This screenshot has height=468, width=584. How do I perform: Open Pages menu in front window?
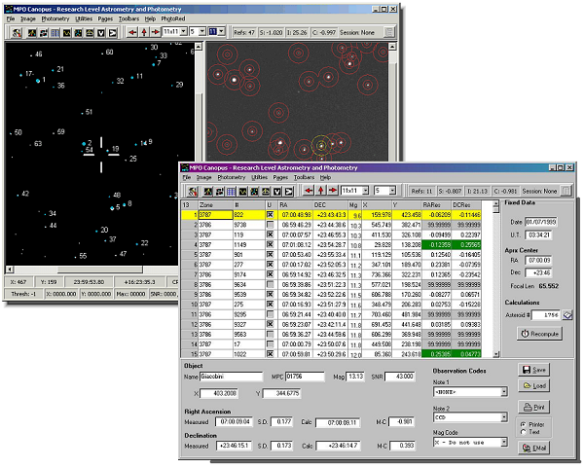(280, 177)
